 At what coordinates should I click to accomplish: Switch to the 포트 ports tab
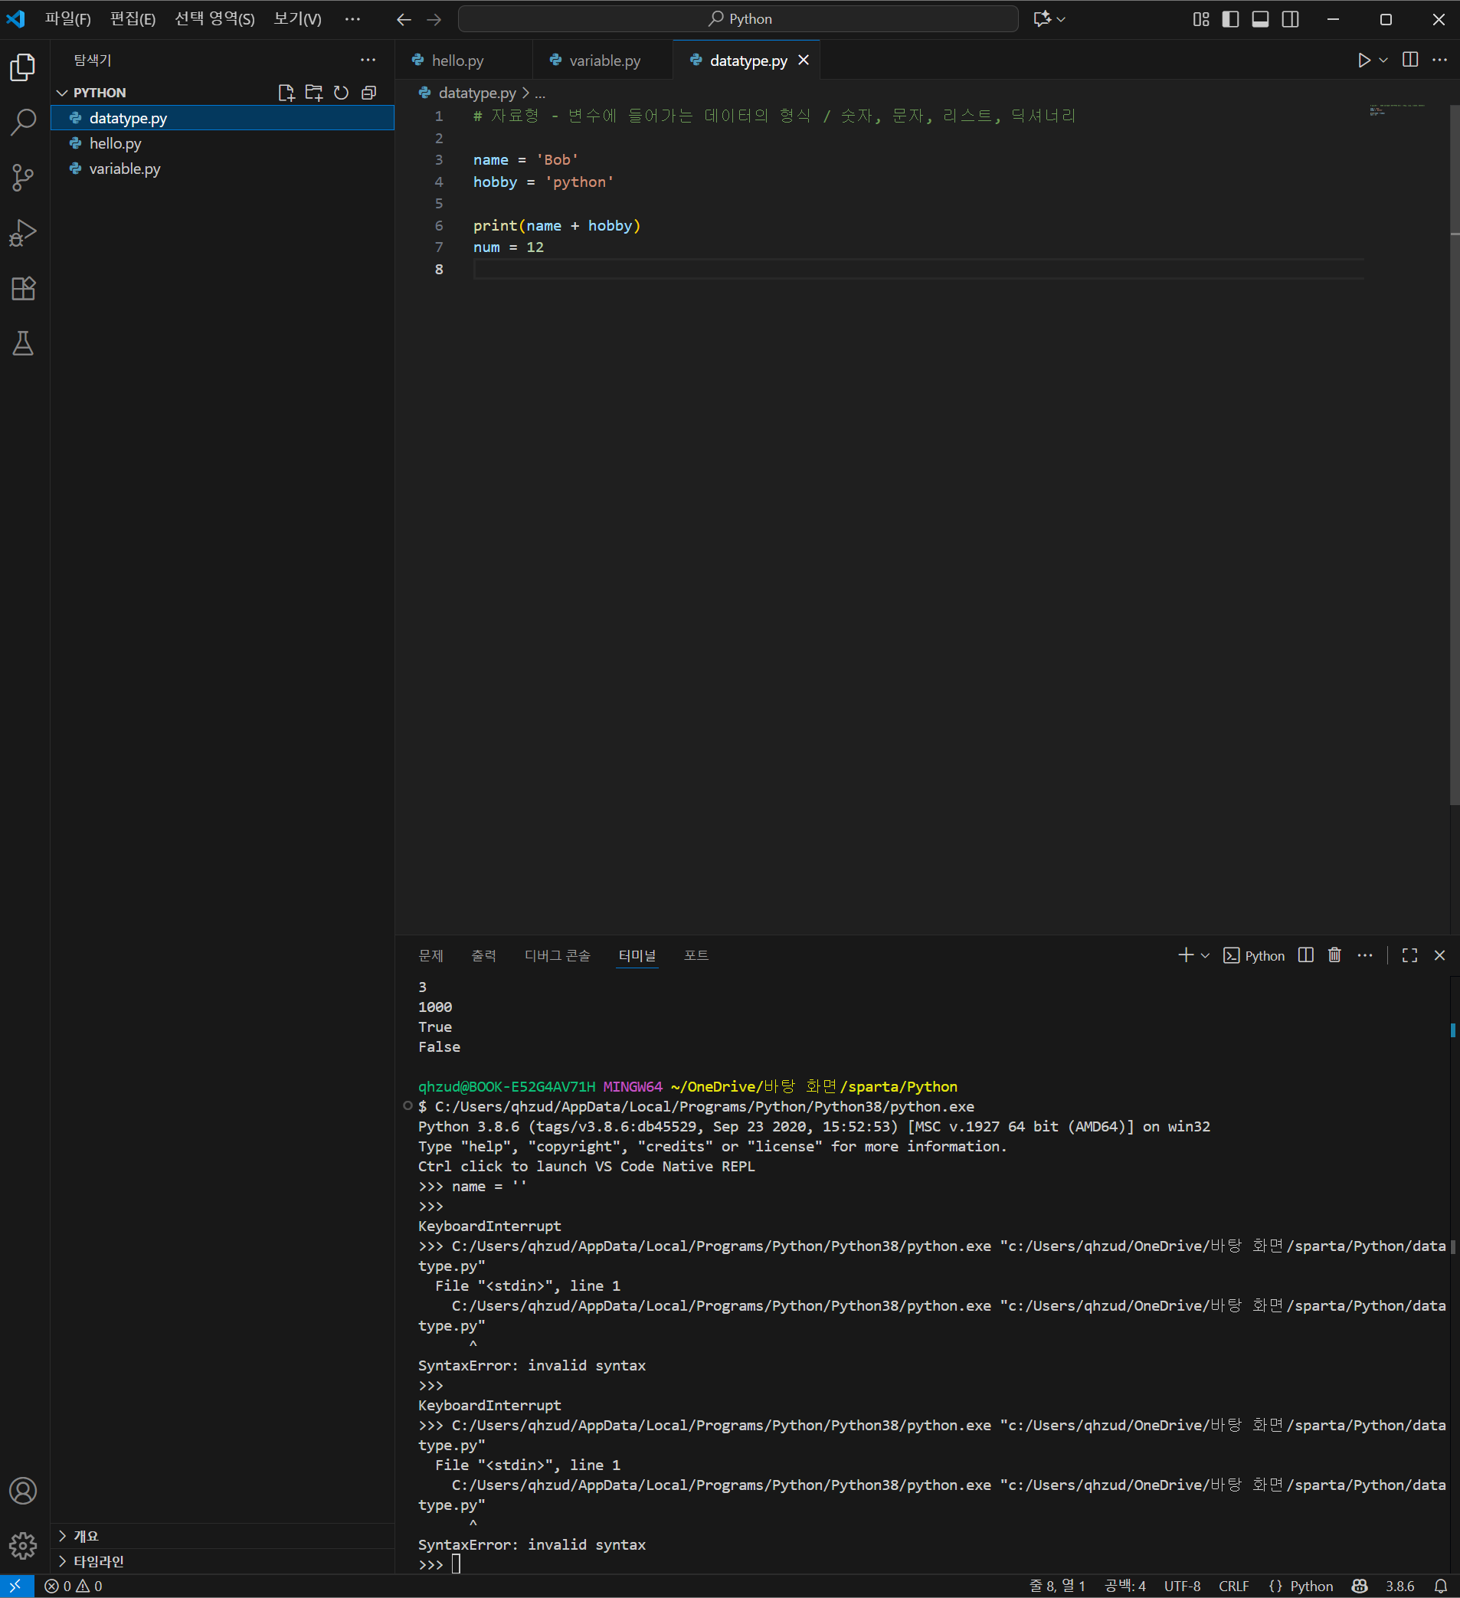click(x=696, y=955)
